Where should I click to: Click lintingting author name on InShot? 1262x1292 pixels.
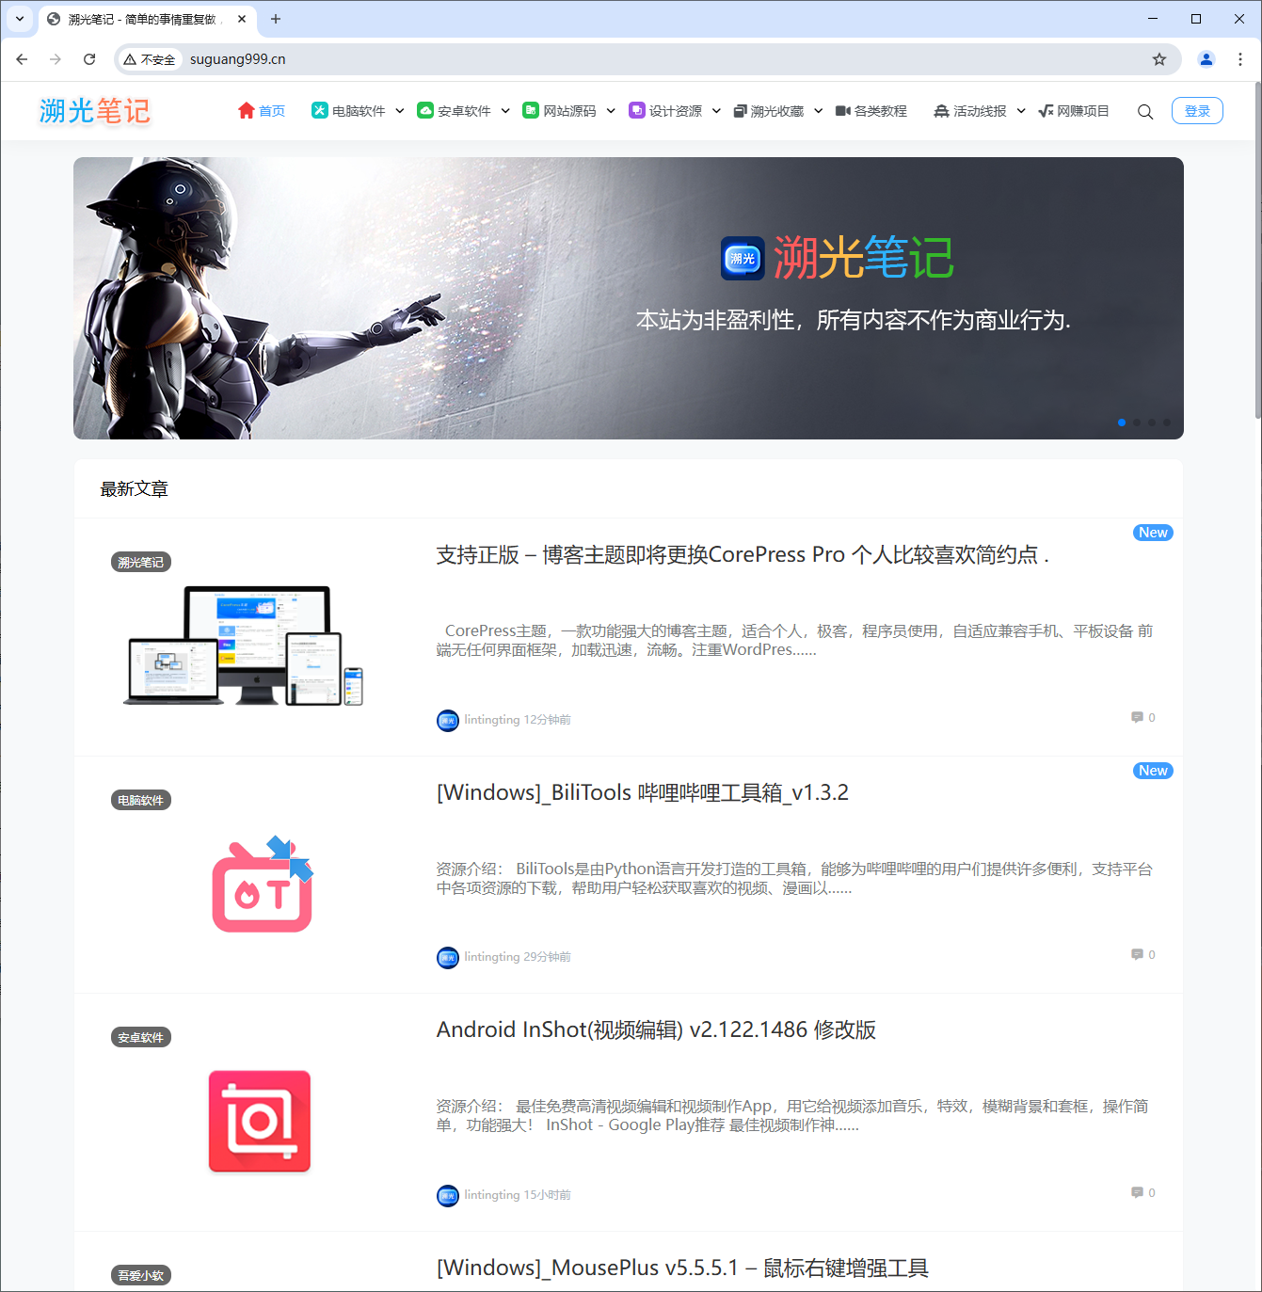[x=492, y=1195]
